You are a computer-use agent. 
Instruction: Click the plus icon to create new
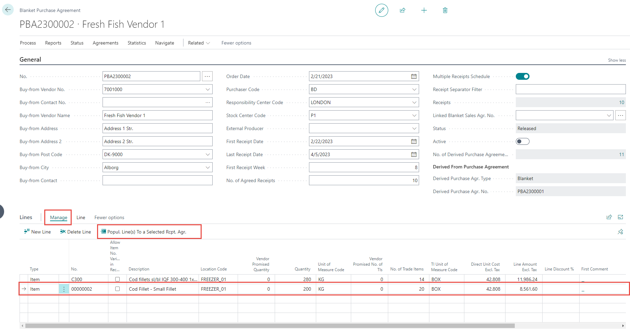coord(424,10)
